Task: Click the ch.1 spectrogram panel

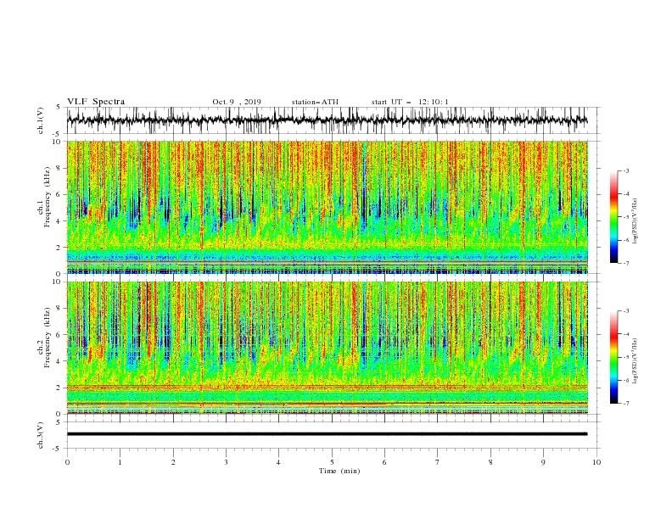Action: (x=328, y=207)
